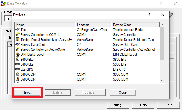This screenshot has height=110, width=182.
Task: Click the device list scroll up arrow
Action: coord(162,25)
